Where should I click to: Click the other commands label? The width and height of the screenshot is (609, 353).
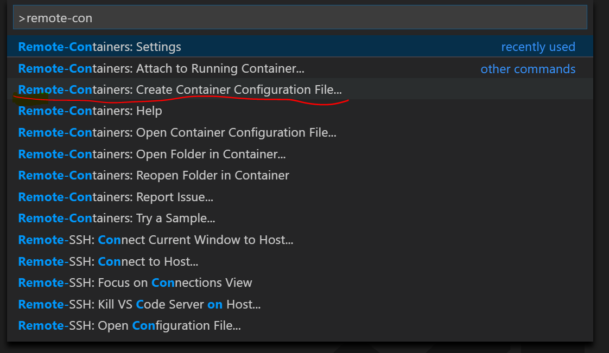pyautogui.click(x=528, y=68)
